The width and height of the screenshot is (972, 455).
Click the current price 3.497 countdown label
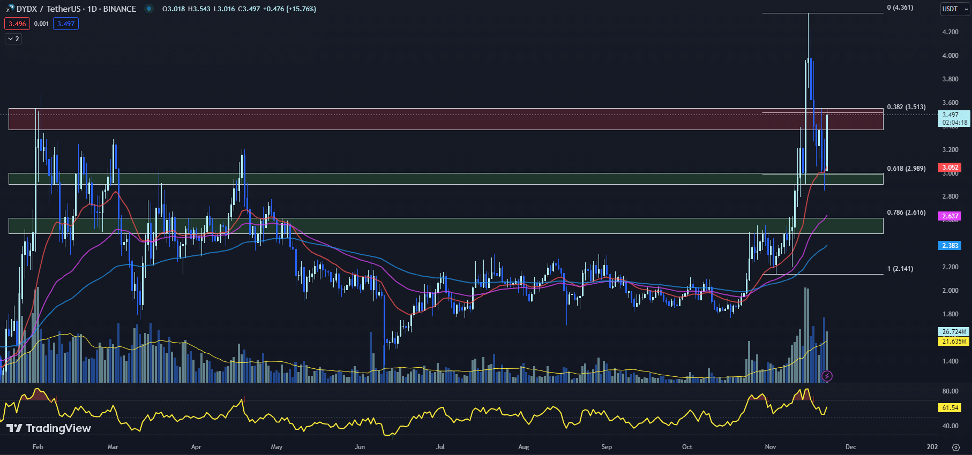[954, 118]
